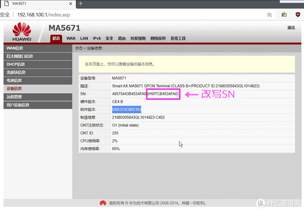Click the Smart AX MA5671 description text
The height and width of the screenshot is (211, 304).
186,86
